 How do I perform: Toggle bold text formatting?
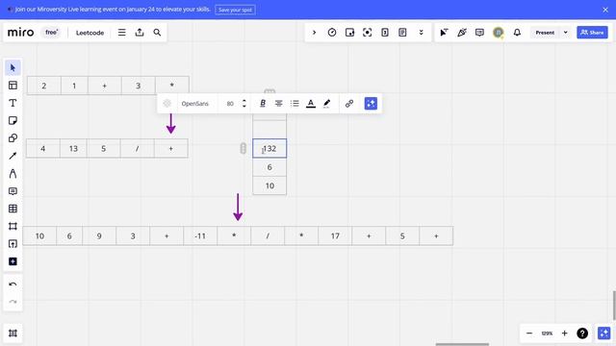click(263, 103)
